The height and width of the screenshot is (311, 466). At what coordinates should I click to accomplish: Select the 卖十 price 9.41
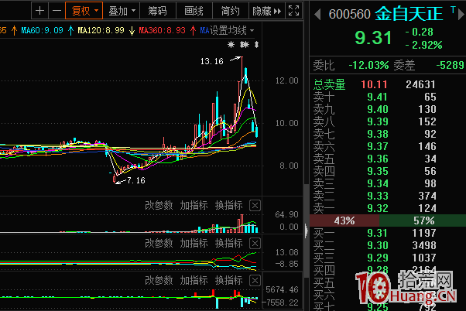[378, 97]
